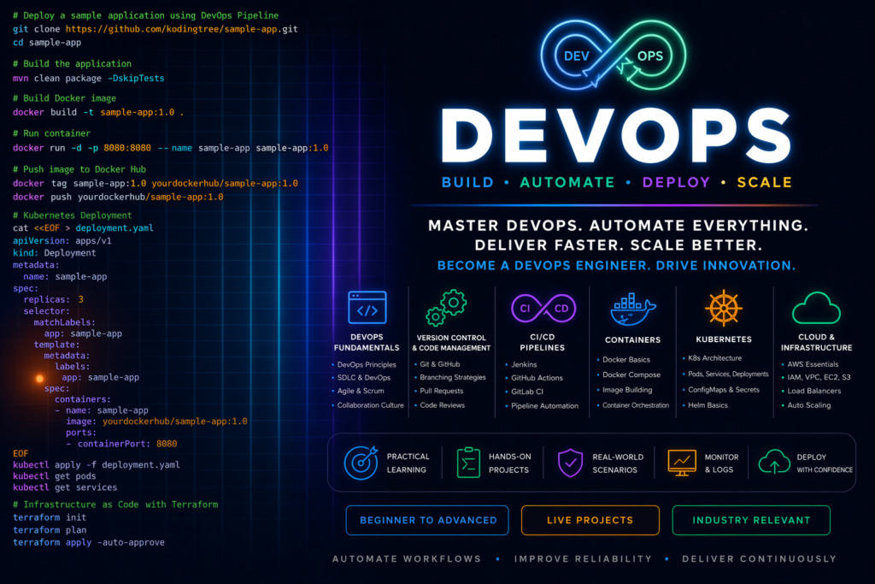The image size is (875, 584).
Task: Click the DevOps infinity loop logo
Action: (x=616, y=56)
